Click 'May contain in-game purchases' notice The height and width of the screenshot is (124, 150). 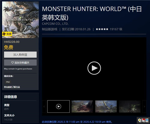(x=18, y=69)
